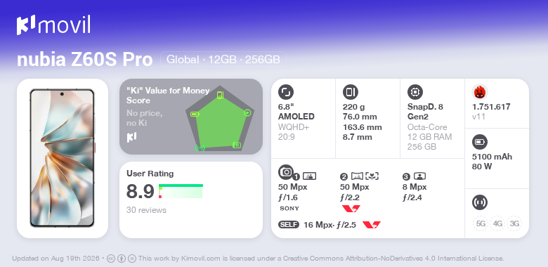Click the phone dimensions icon

(351, 92)
